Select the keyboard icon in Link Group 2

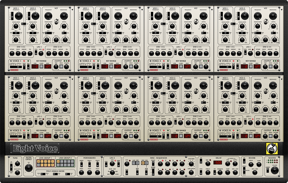pyautogui.click(x=58, y=161)
